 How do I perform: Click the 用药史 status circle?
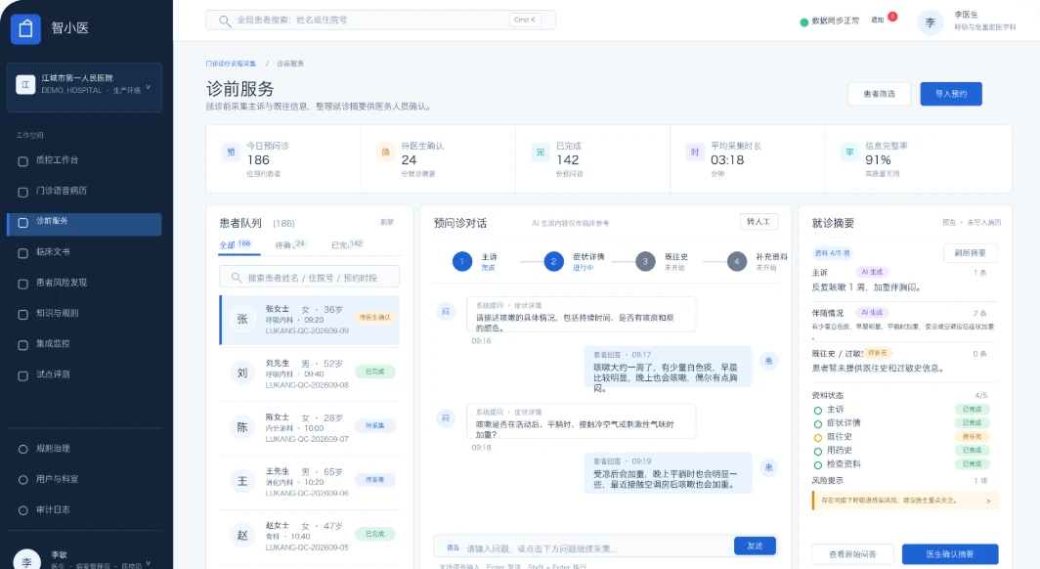point(818,451)
